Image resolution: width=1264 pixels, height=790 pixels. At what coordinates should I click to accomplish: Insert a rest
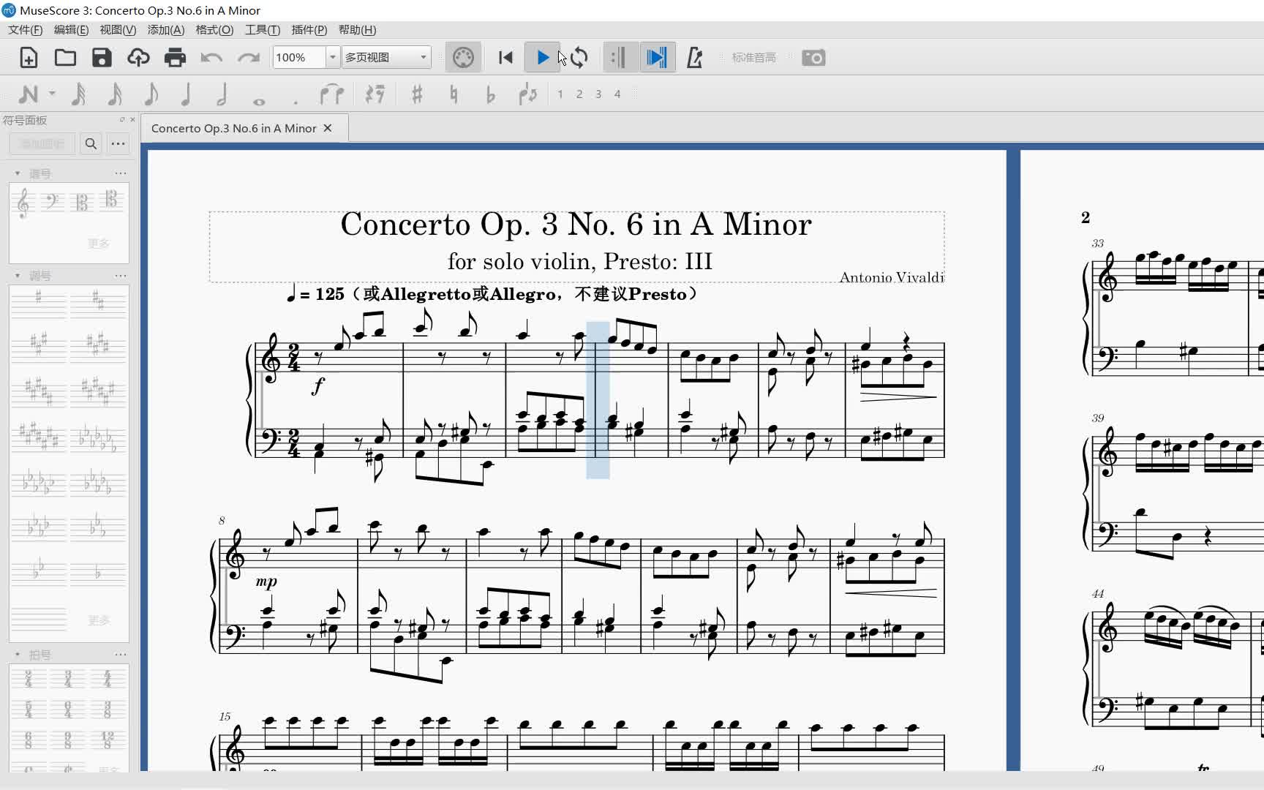375,94
